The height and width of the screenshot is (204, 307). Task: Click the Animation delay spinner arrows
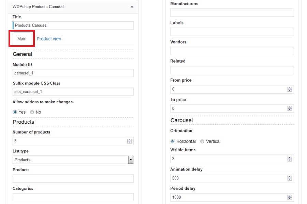290,178
